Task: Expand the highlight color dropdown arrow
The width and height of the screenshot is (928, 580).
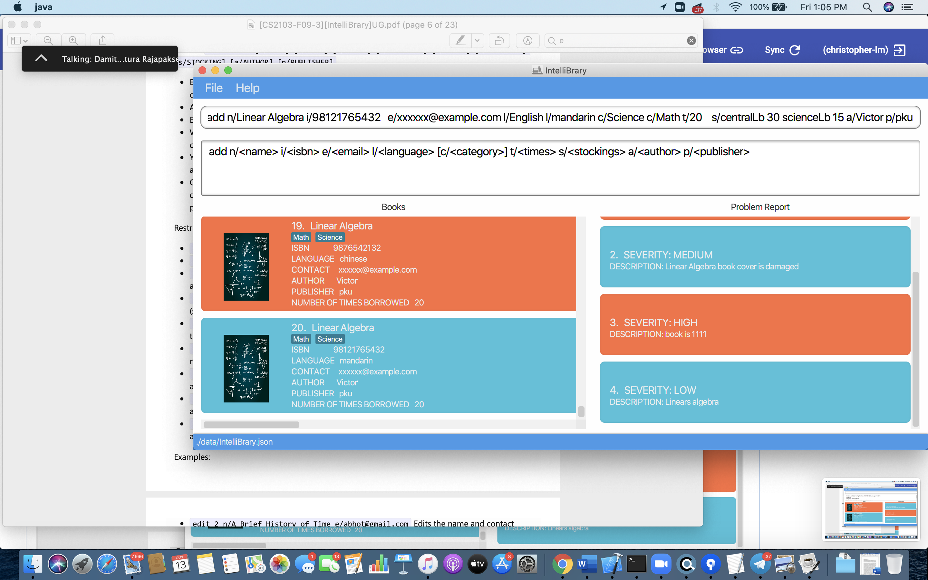Action: coord(477,40)
